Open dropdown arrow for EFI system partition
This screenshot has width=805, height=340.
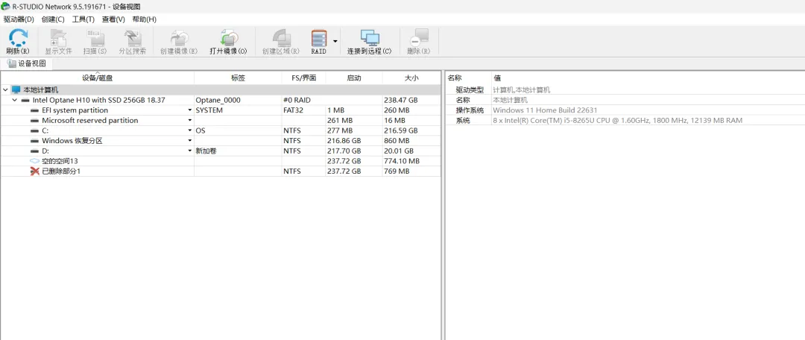tap(190, 110)
